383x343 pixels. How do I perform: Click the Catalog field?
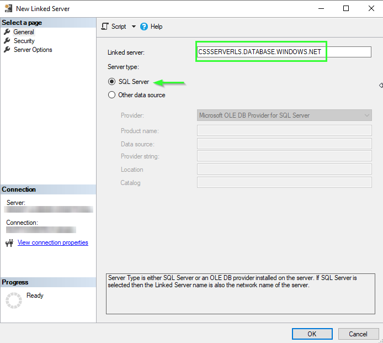point(284,182)
